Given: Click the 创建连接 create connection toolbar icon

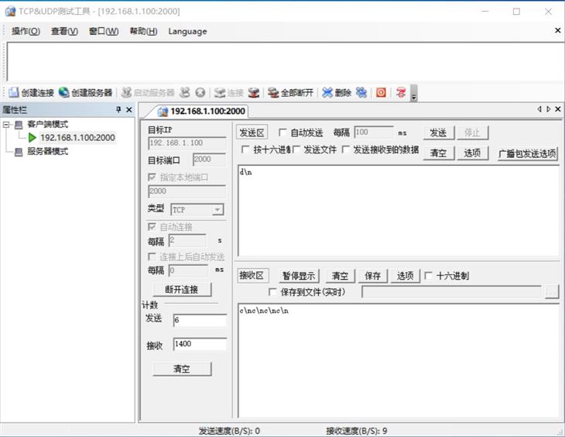Looking at the screenshot, I should [14, 93].
